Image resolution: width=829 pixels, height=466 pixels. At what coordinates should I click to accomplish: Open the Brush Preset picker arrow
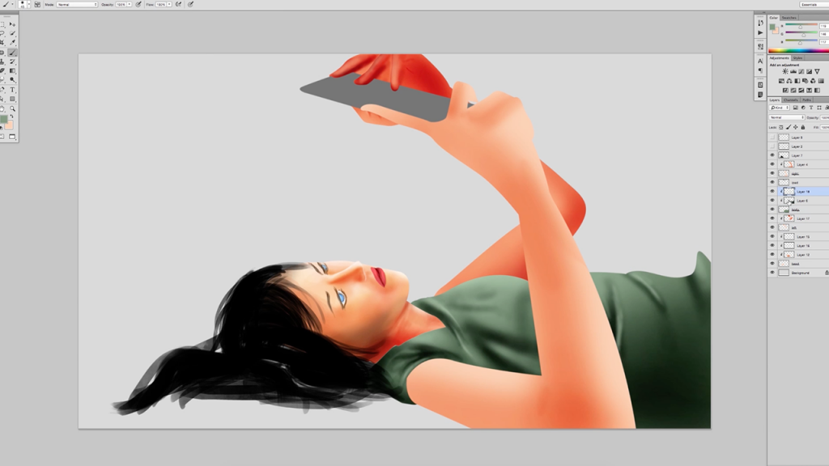pos(29,4)
